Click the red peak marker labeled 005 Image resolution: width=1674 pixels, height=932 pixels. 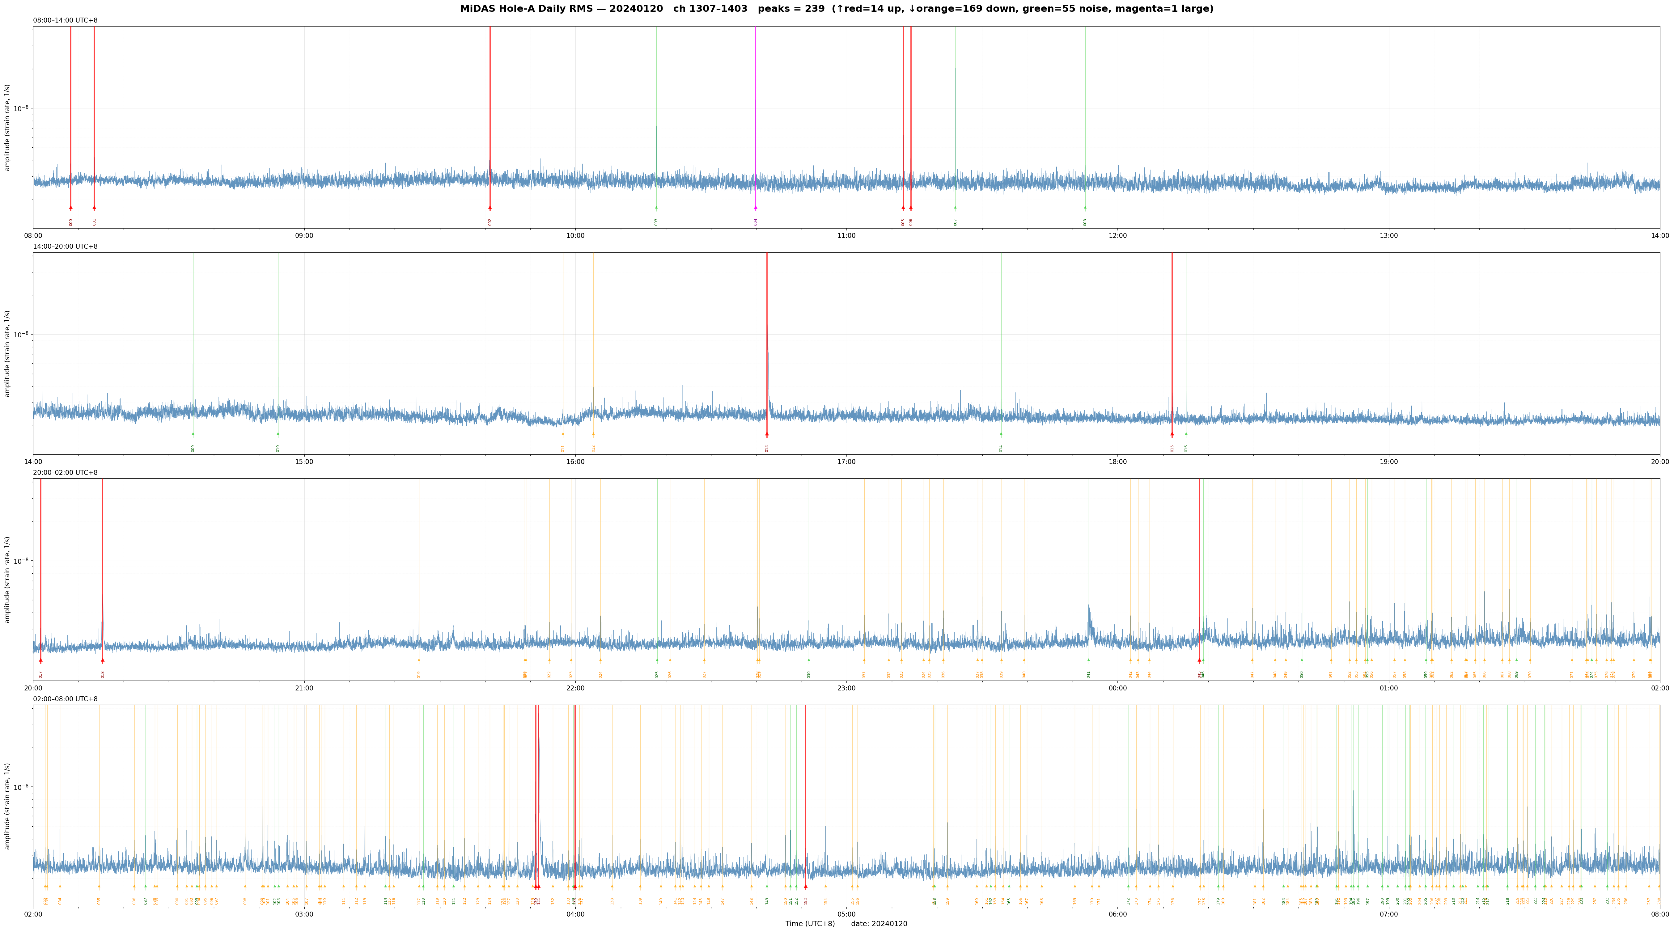pyautogui.click(x=903, y=208)
